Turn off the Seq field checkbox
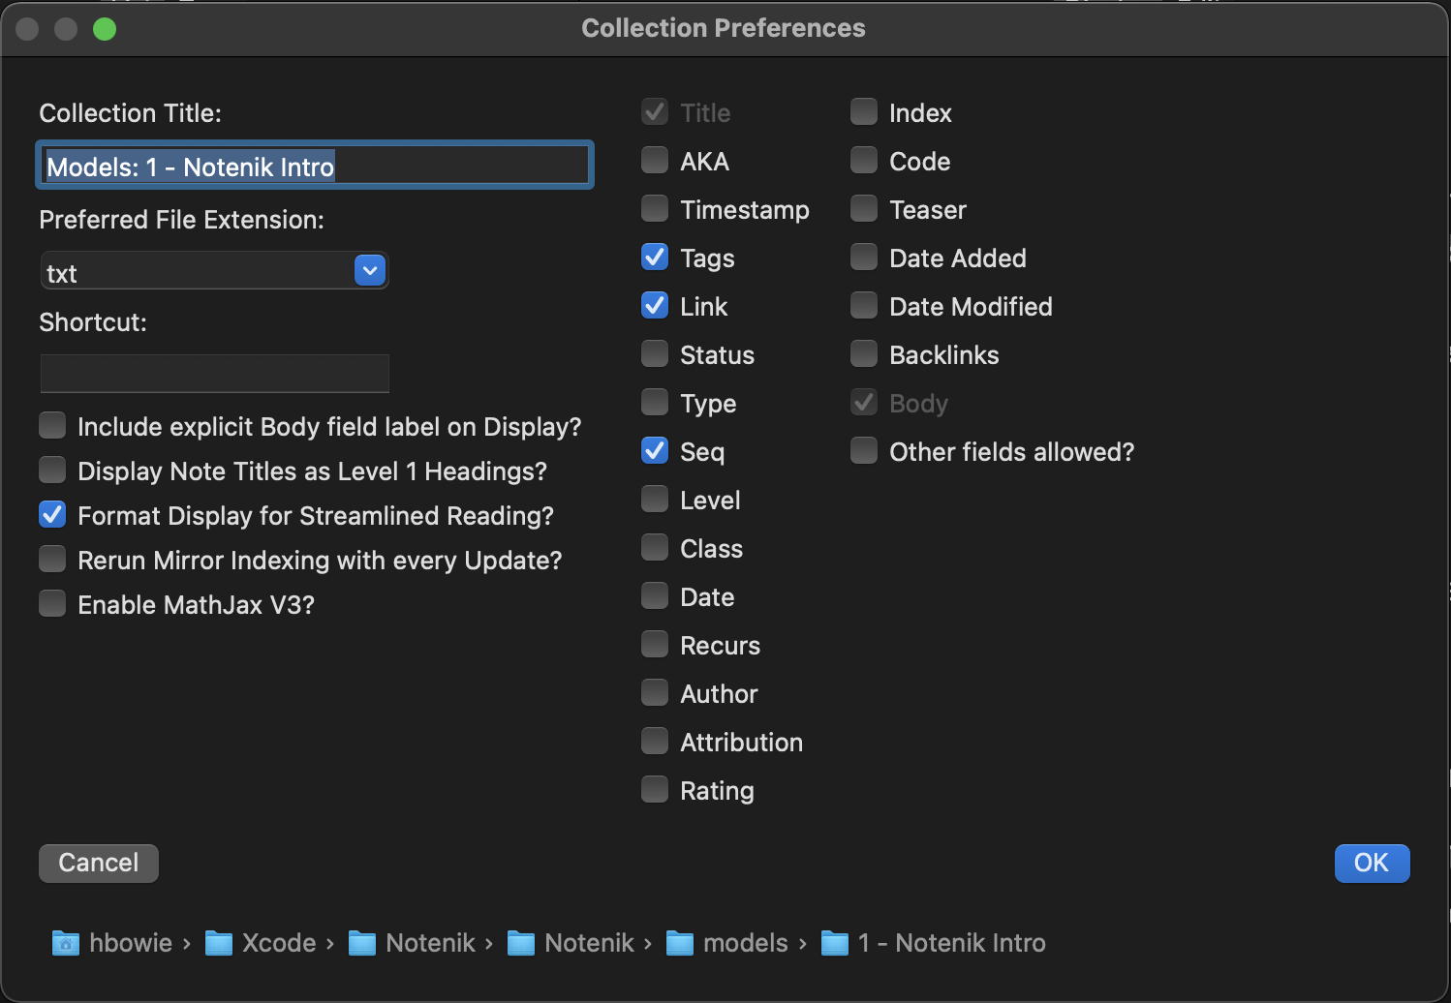 [x=655, y=451]
